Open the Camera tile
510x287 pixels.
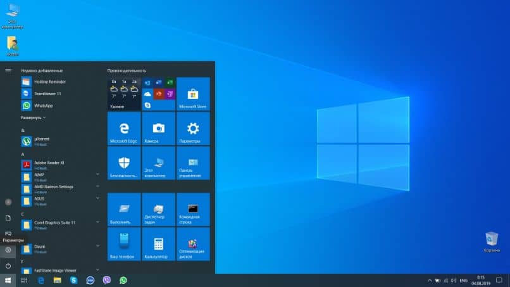pos(158,129)
